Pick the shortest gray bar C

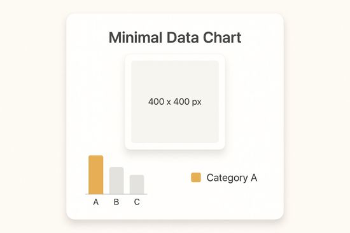pyautogui.click(x=137, y=185)
